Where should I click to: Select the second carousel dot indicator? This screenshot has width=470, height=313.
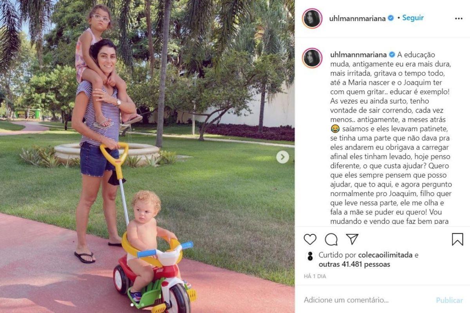click(x=143, y=304)
